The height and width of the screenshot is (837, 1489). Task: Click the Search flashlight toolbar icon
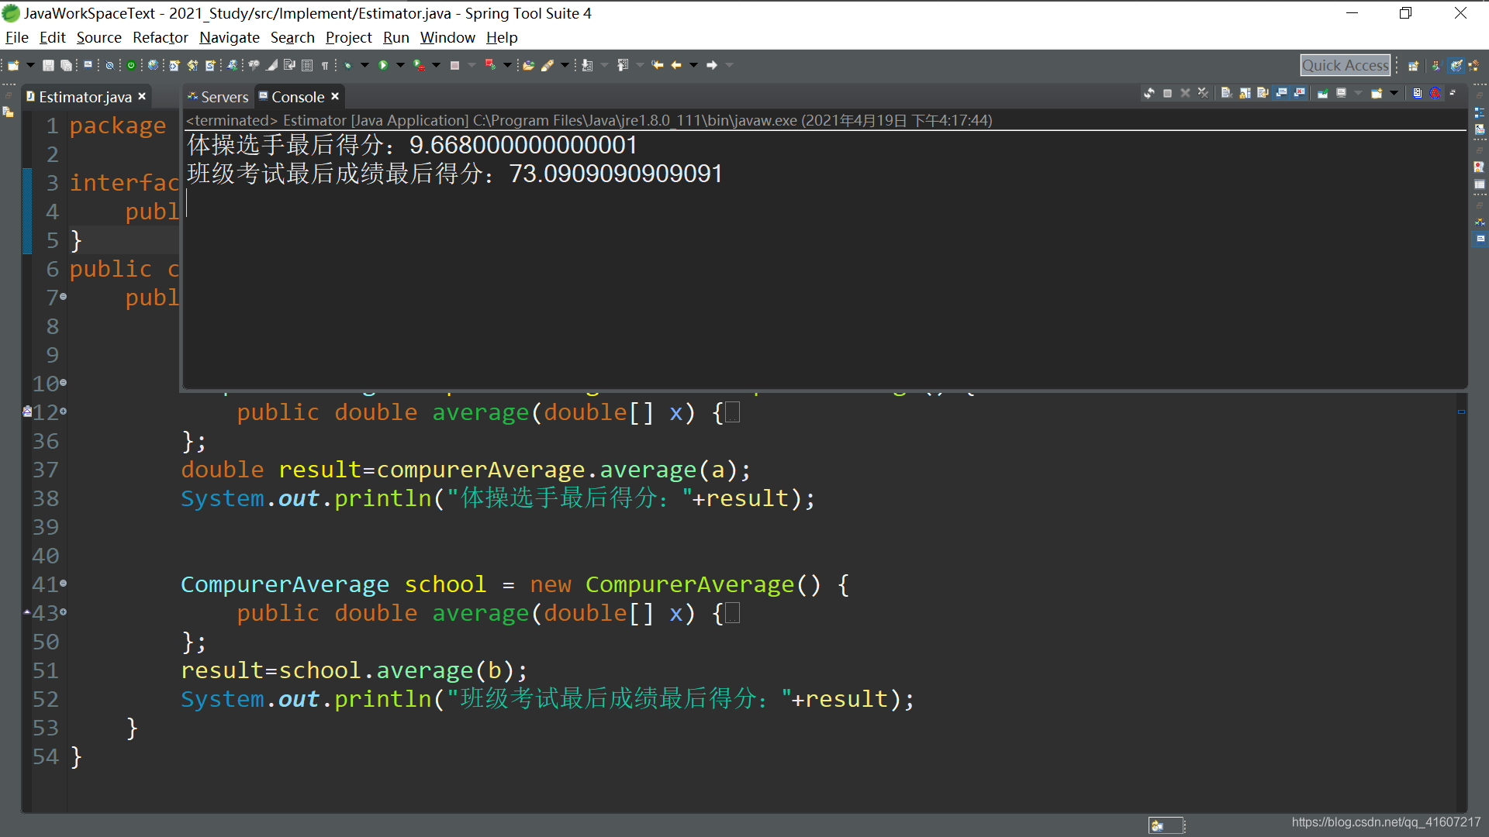click(547, 65)
